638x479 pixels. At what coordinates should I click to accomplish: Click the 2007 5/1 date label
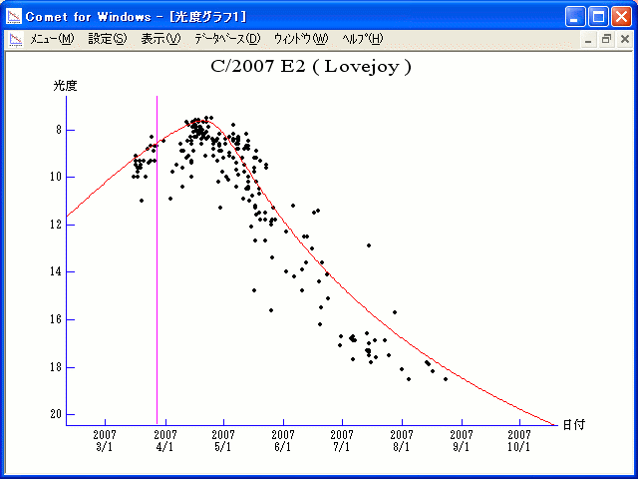pos(223,441)
